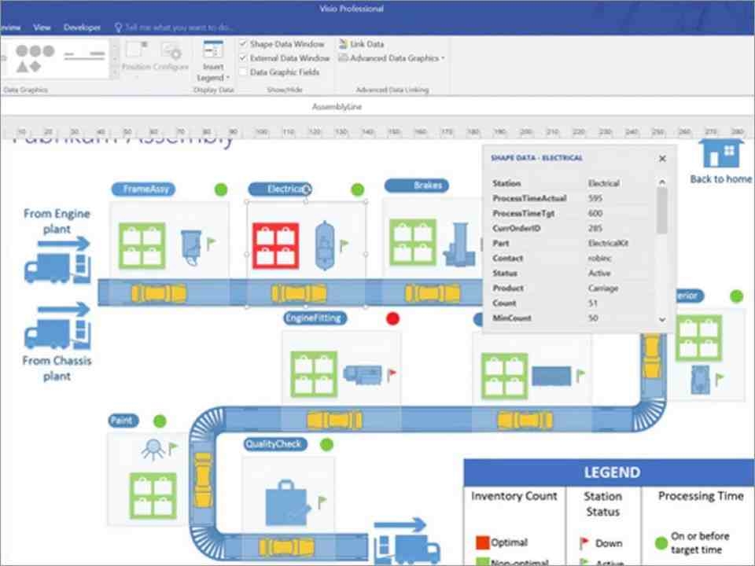Click the red status dot beside EngineFitting
755x566 pixels.
coord(393,318)
